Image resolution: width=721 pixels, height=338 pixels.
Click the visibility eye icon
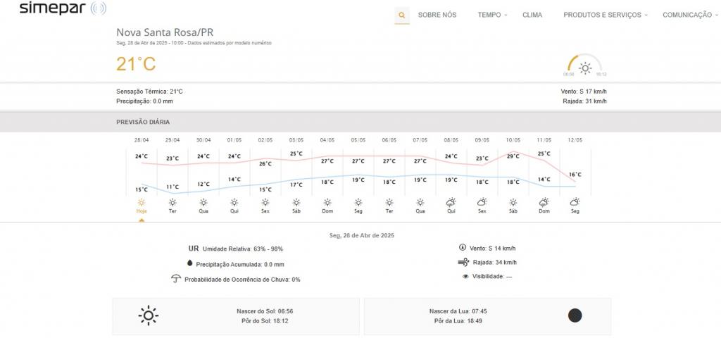[465, 277]
